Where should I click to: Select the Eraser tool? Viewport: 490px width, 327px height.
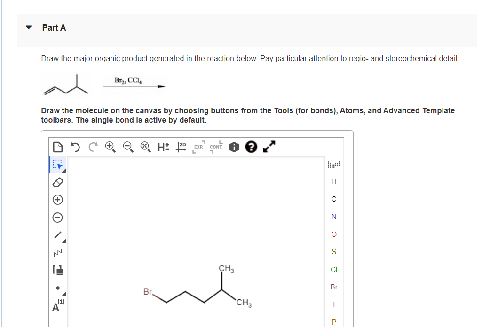pos(58,182)
